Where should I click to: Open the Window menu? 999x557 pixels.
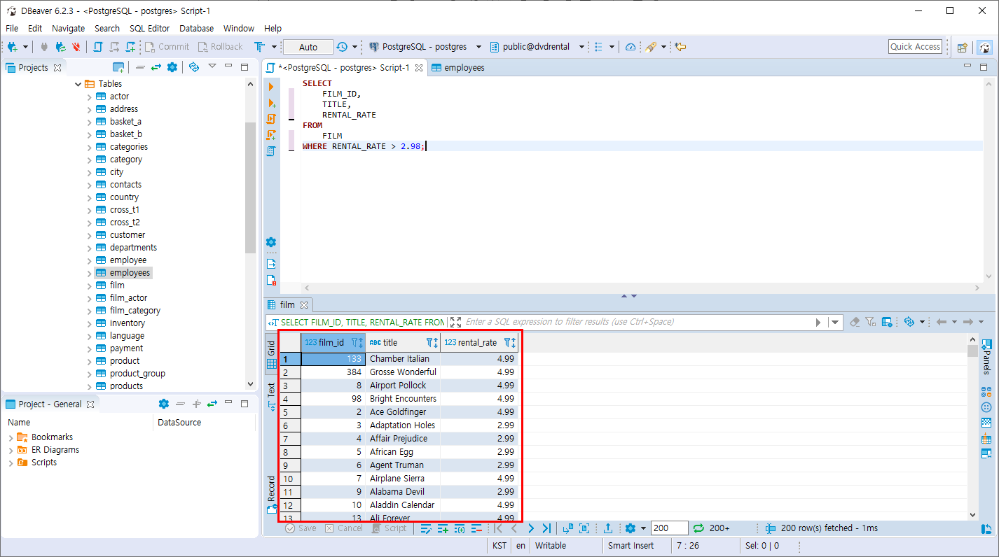pos(239,28)
